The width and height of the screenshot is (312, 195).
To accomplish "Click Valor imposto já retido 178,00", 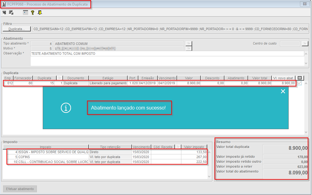I will [x=286, y=157].
